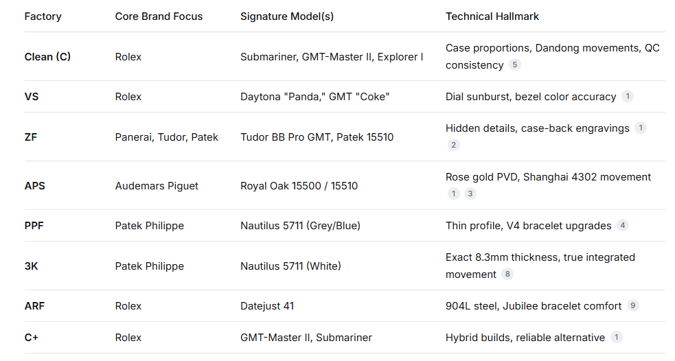Open citation 1 after reliable alternative

point(617,337)
